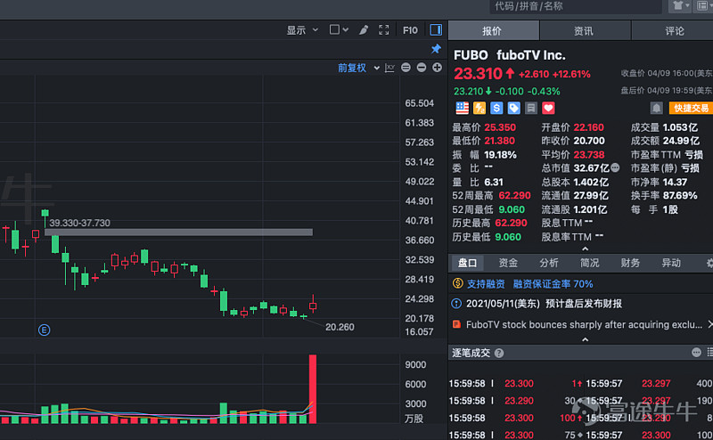Expand the 显示 display menu
713x440 pixels.
302,30
